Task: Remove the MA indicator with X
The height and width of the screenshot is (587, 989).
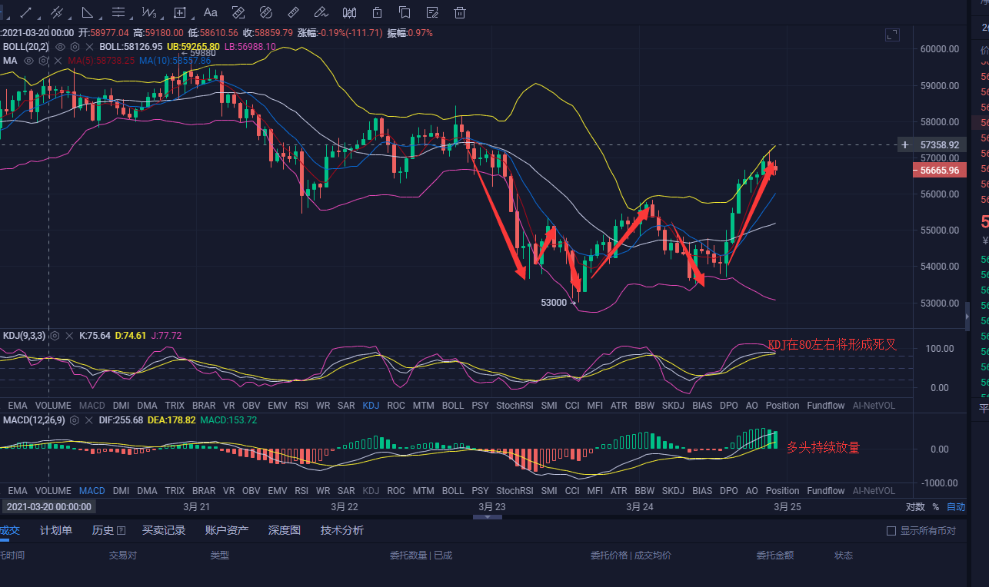Action: click(58, 61)
